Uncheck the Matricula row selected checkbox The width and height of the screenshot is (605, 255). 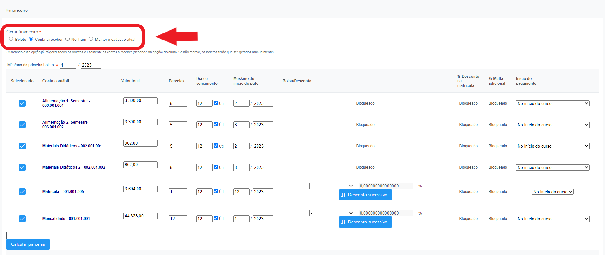22,192
